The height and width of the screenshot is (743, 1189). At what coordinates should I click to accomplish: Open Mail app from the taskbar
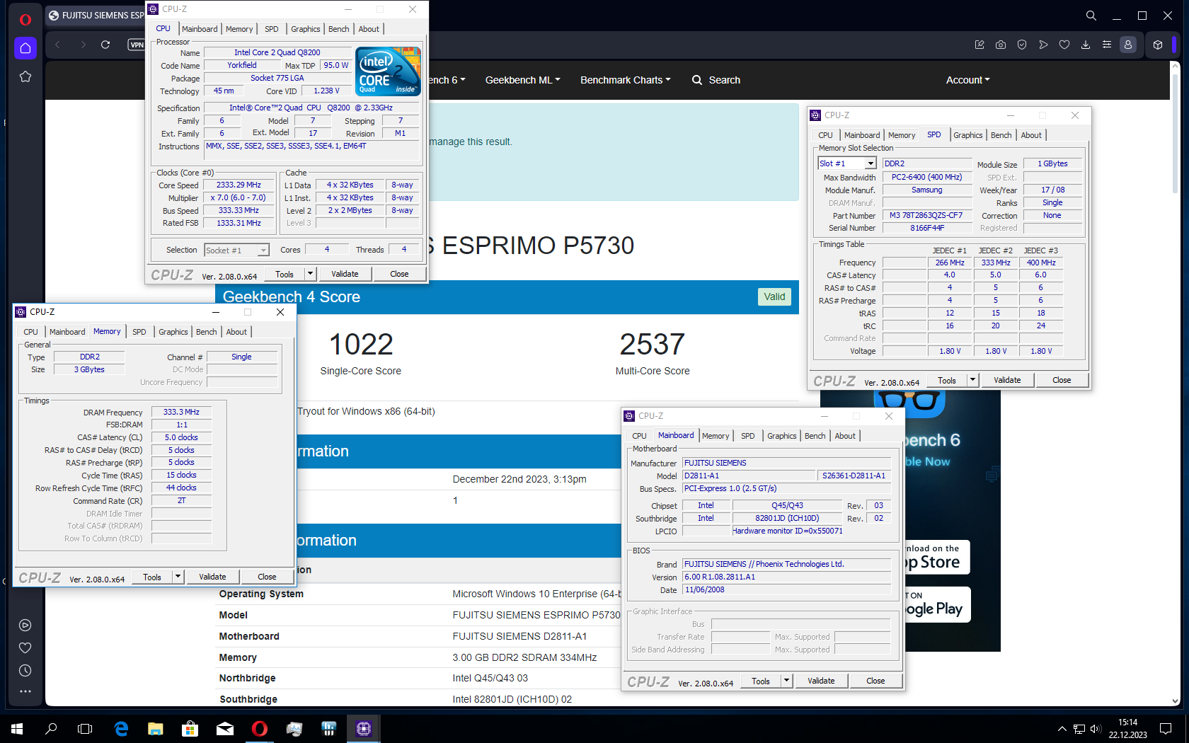(224, 728)
